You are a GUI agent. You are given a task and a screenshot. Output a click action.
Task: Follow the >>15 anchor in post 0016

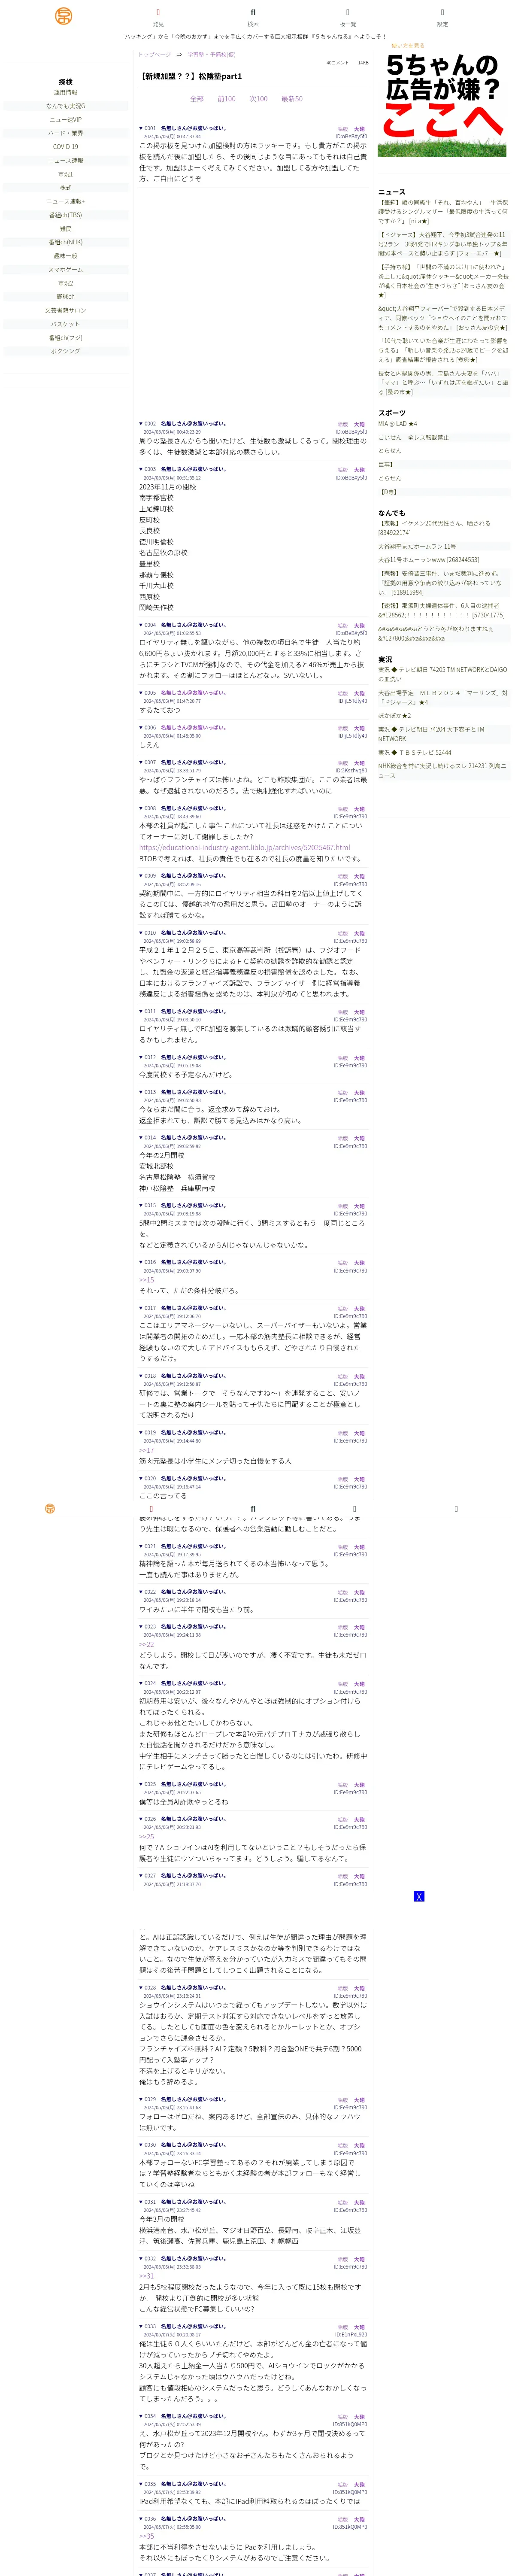click(146, 1280)
